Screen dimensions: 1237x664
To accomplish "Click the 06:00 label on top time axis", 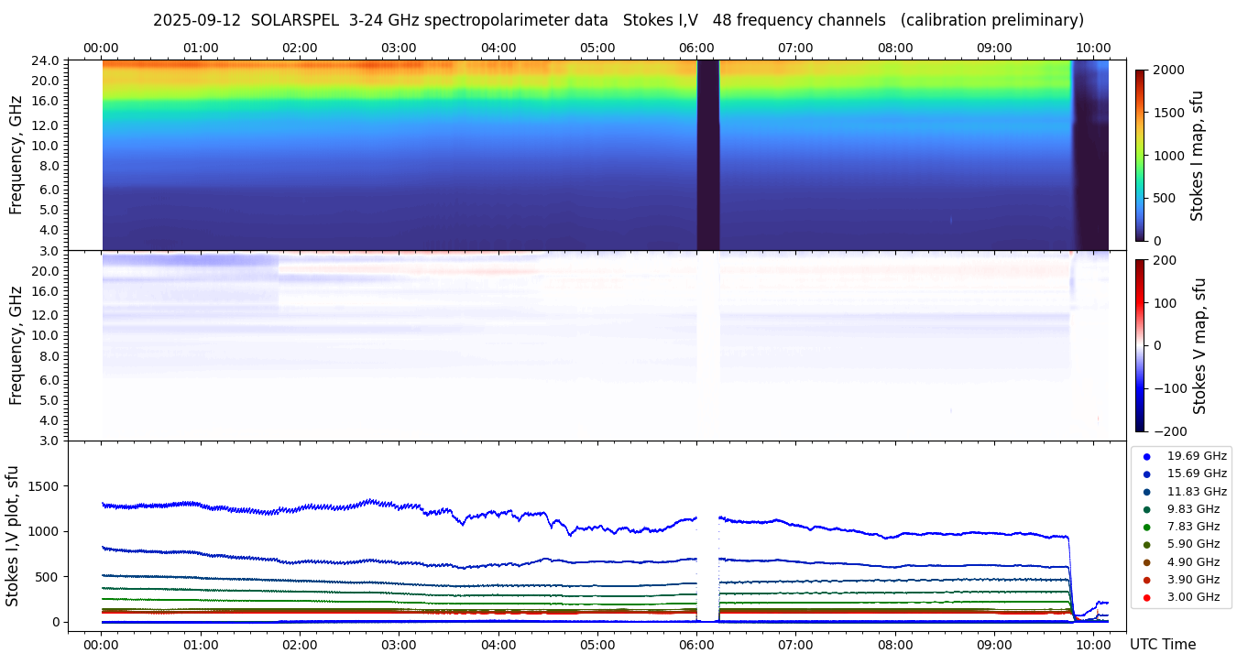I will [x=696, y=48].
